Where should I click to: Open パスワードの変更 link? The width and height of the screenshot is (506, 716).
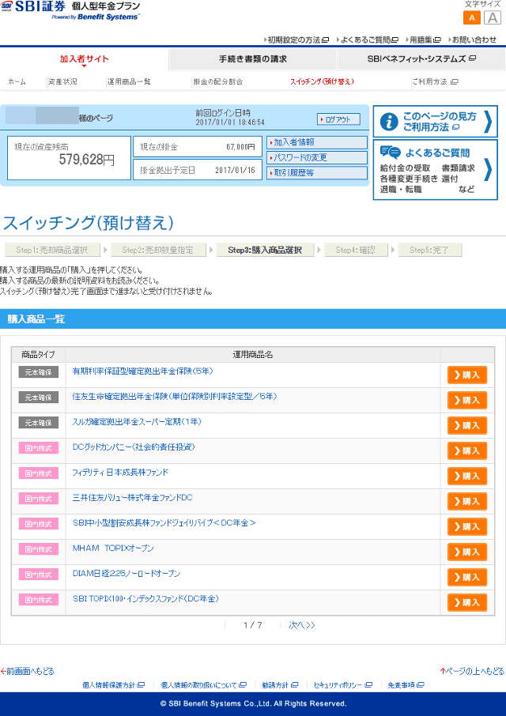click(x=317, y=157)
